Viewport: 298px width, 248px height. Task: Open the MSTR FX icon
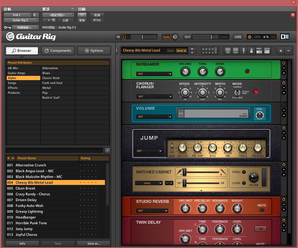[267, 51]
